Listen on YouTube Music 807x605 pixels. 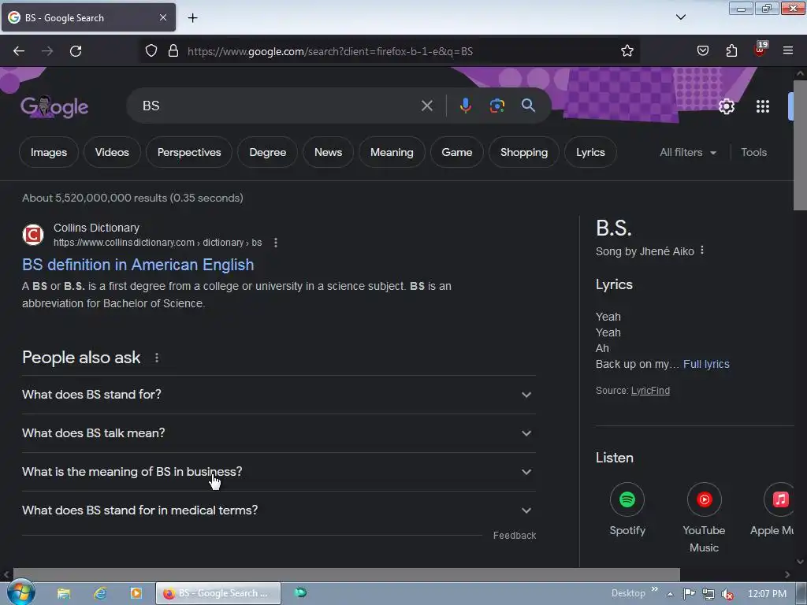tap(704, 518)
